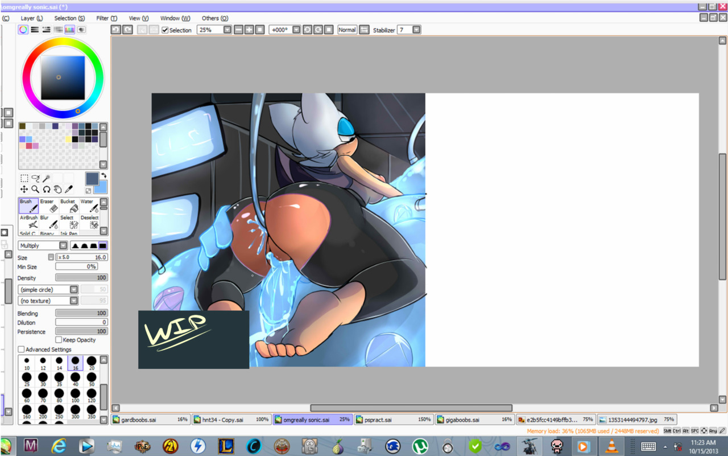
Task: Click the redo arrow button
Action: [x=127, y=30]
